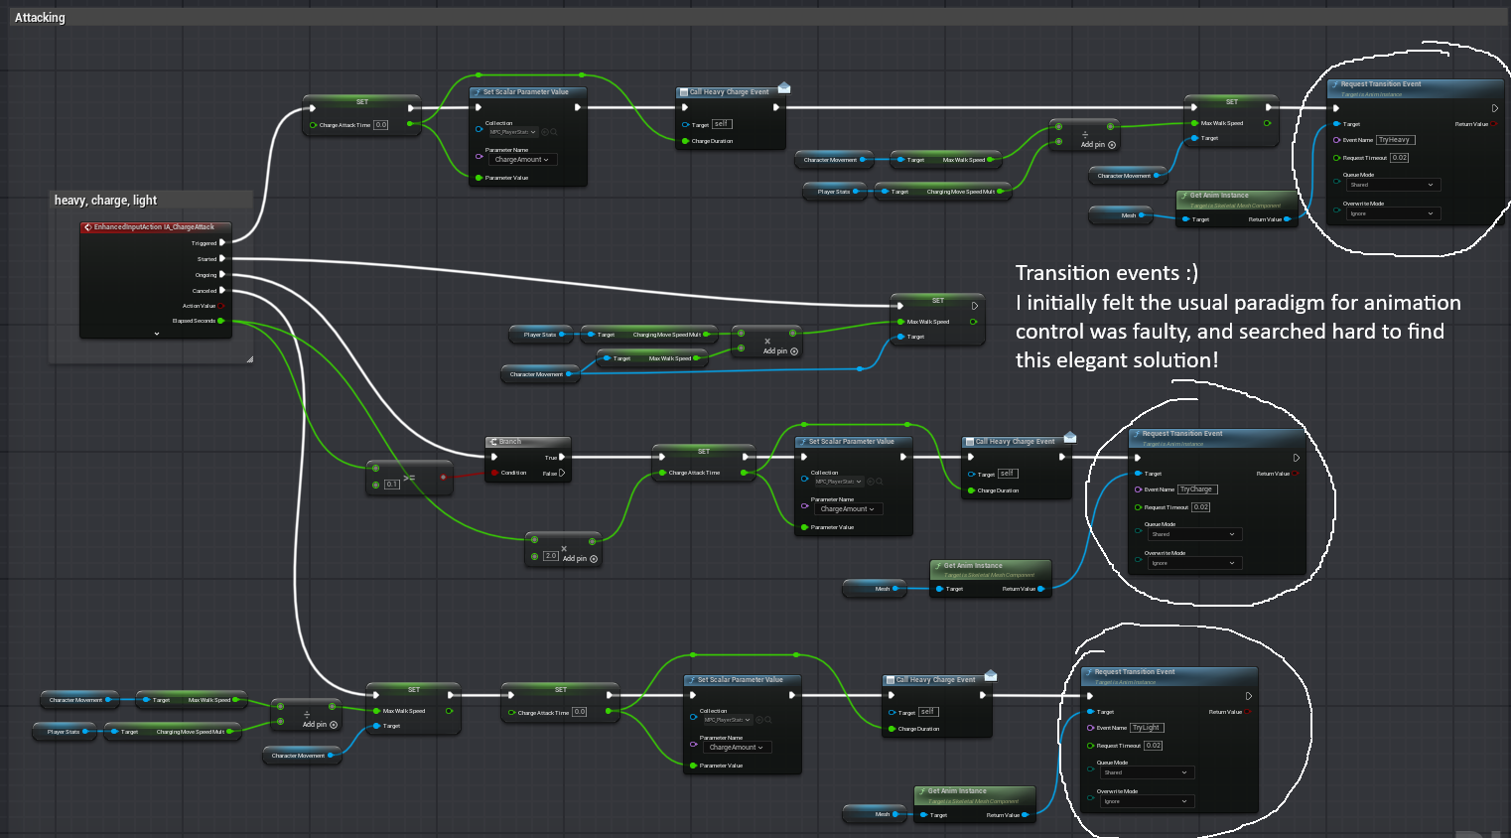Screen dimensions: 1511x838
Task: Click Charge Attack Time 0.0 field, TryHeavy chain
Action: coord(381,125)
